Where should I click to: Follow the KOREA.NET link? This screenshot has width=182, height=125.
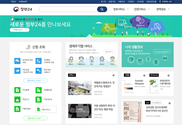click(x=23, y=2)
